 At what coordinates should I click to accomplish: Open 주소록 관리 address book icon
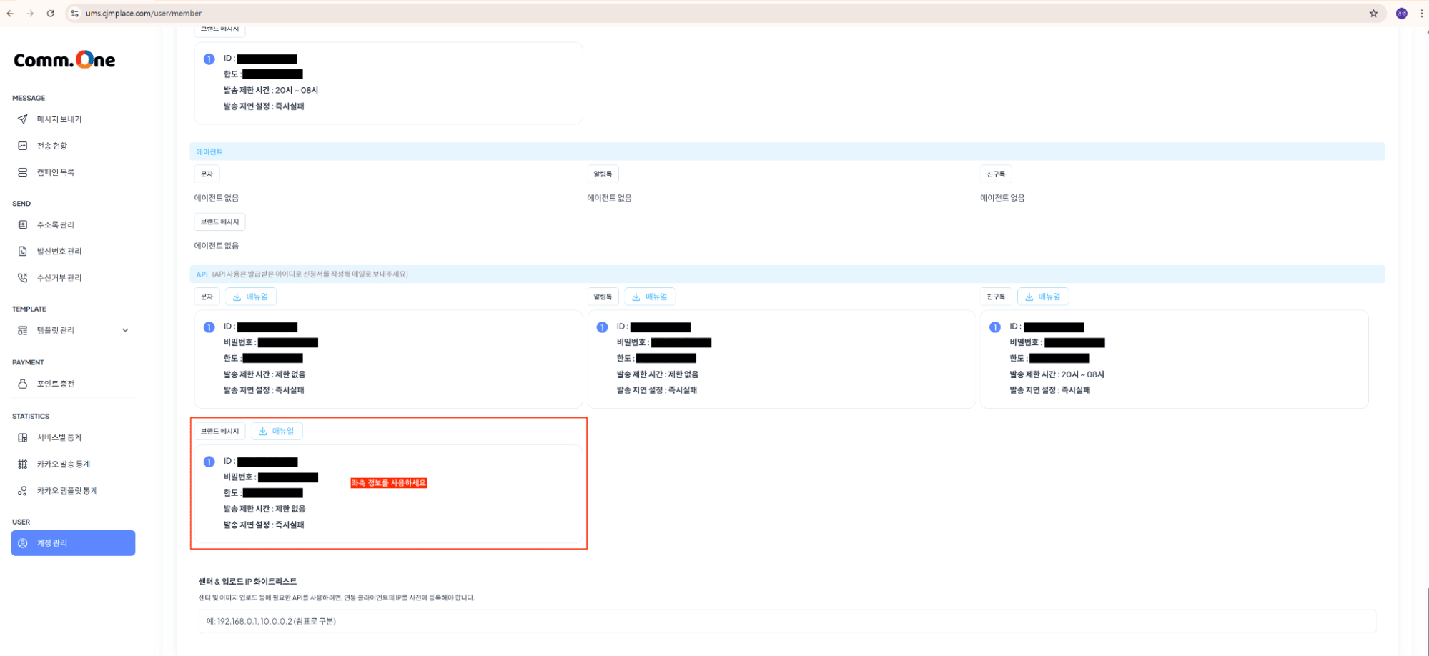pyautogui.click(x=21, y=224)
